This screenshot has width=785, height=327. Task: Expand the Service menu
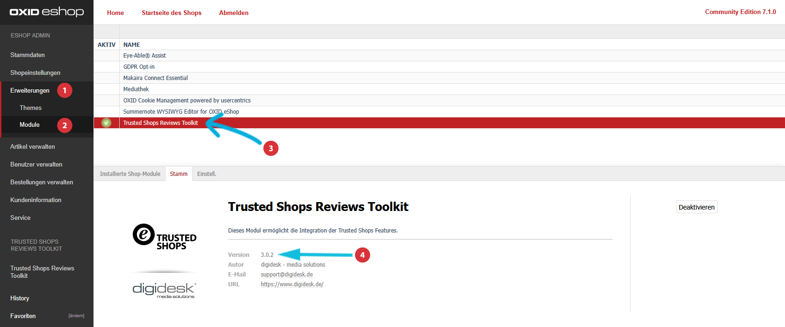point(21,218)
